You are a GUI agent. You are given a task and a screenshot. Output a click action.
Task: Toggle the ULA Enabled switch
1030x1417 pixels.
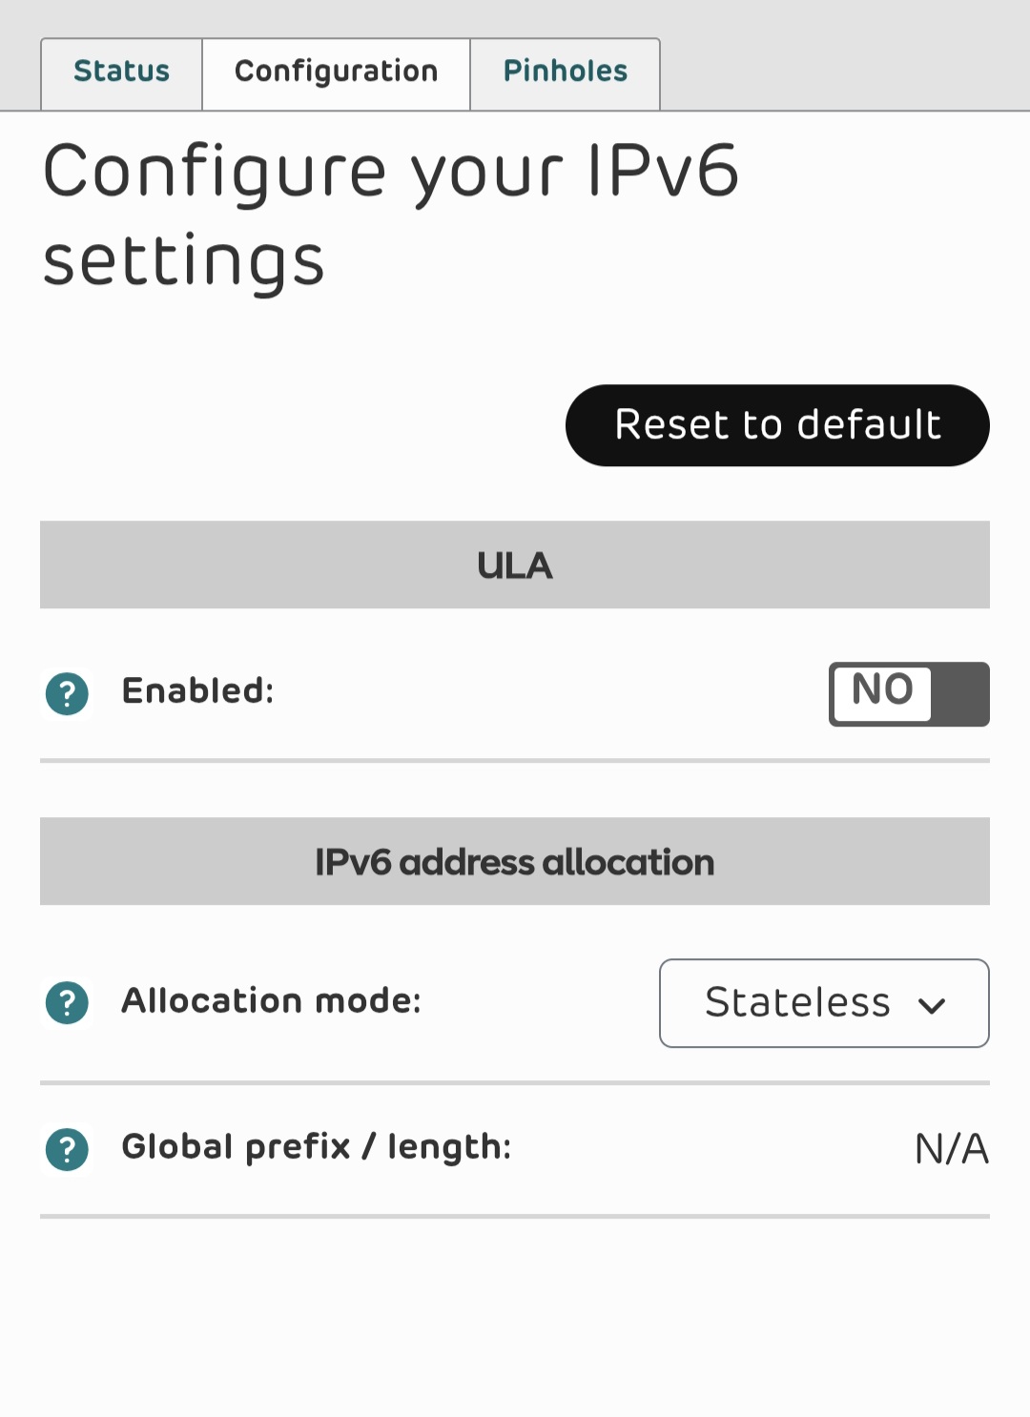coord(909,694)
